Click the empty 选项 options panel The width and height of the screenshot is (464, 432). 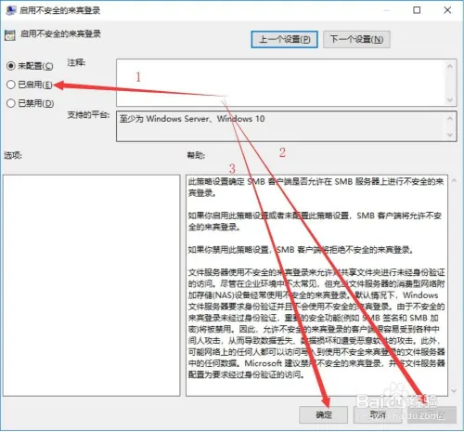tap(92, 285)
